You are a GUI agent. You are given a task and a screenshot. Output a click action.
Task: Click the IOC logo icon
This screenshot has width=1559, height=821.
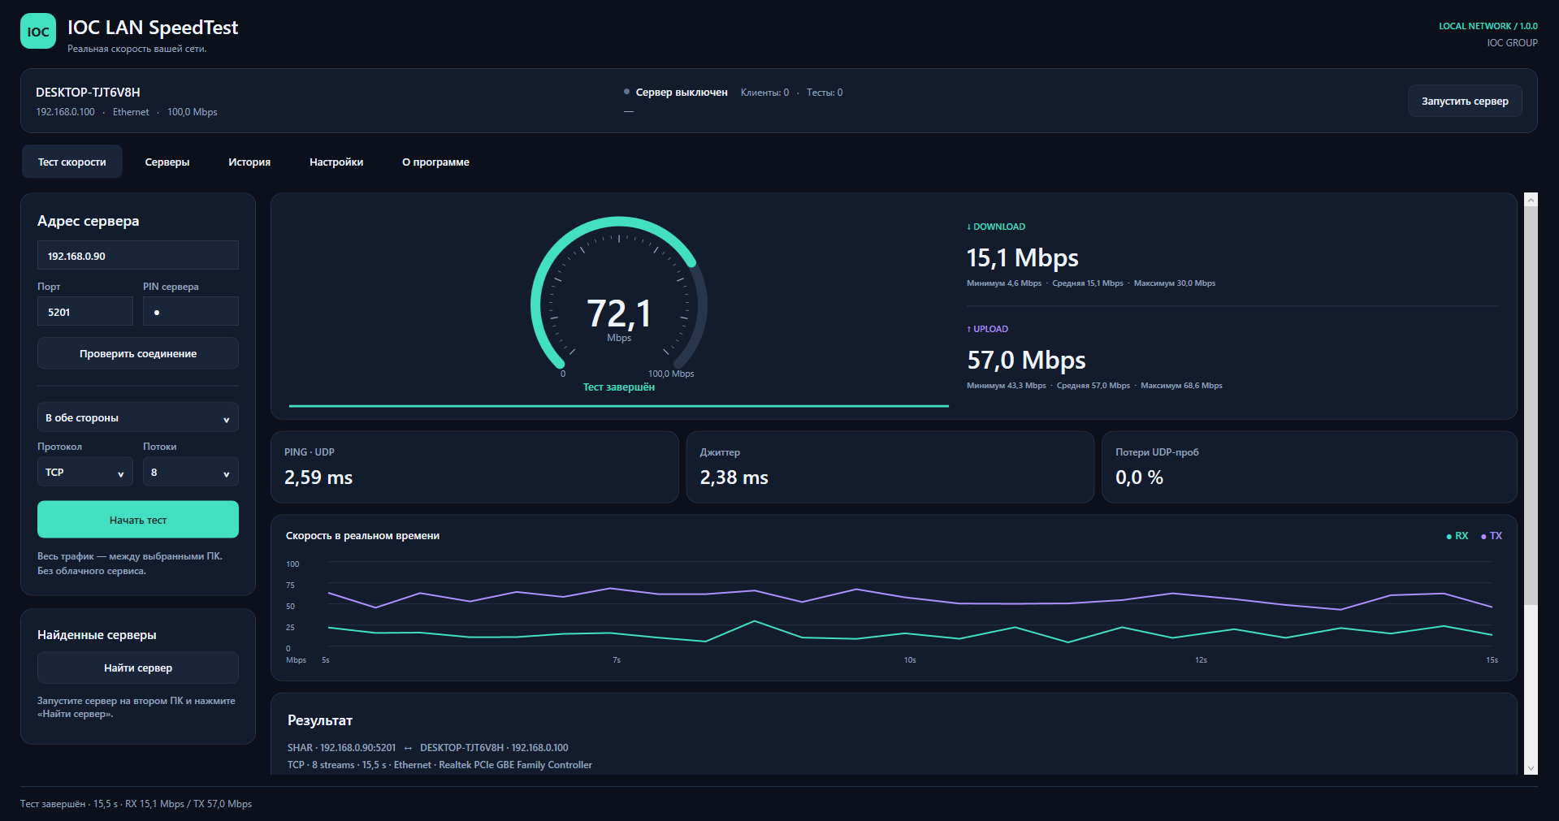(x=38, y=32)
